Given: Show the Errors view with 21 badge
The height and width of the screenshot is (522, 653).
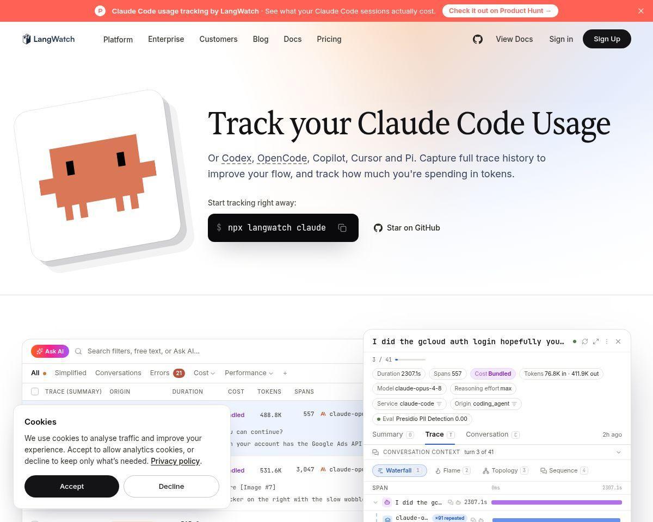Looking at the screenshot, I should [x=168, y=373].
